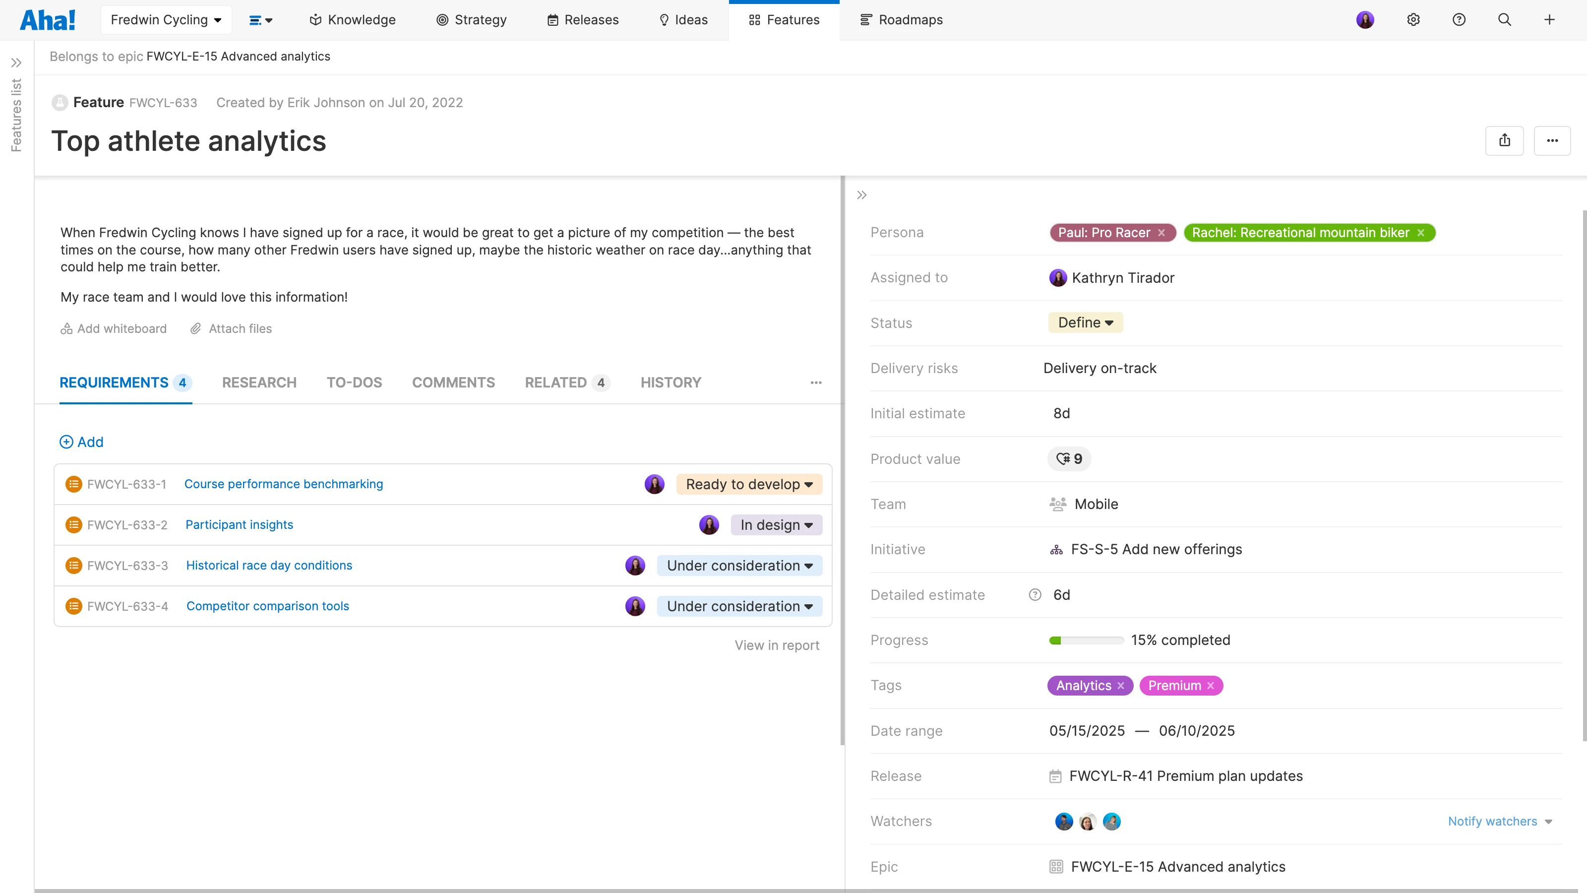Open the Participant insights requirement link

(239, 524)
